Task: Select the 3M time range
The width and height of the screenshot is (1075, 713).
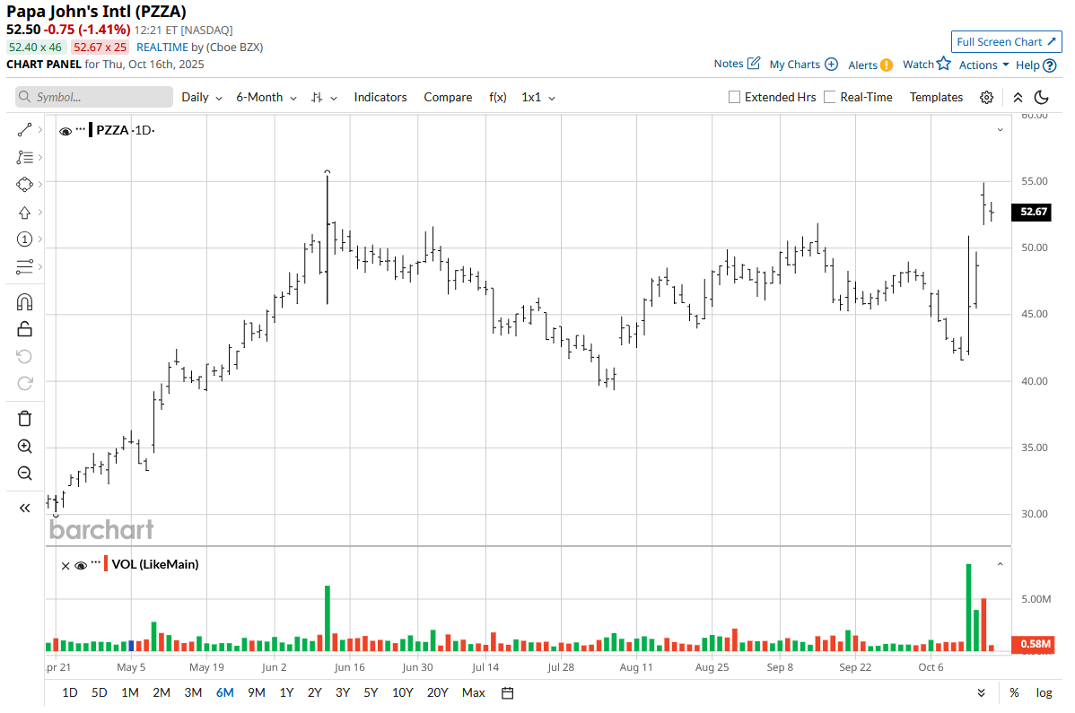Action: [x=193, y=693]
